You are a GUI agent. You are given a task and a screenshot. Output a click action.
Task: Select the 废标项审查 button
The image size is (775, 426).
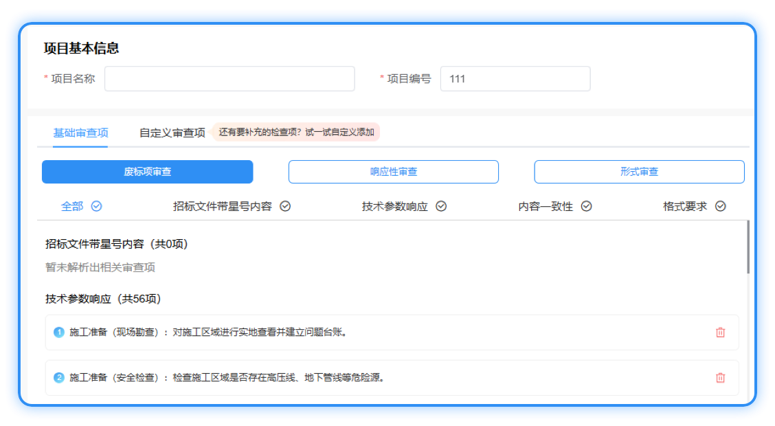(x=147, y=172)
